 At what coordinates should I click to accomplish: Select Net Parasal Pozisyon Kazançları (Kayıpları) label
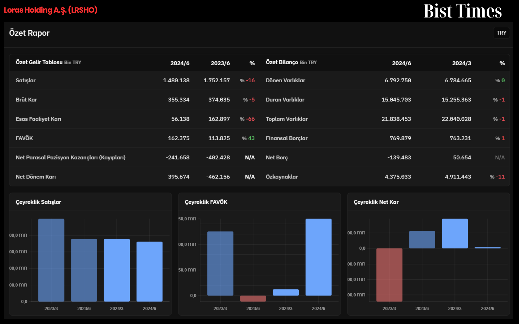(x=70, y=157)
